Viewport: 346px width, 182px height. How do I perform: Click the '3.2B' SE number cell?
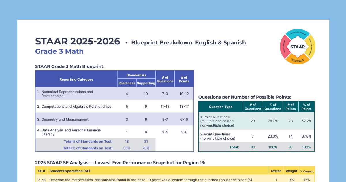41,180
